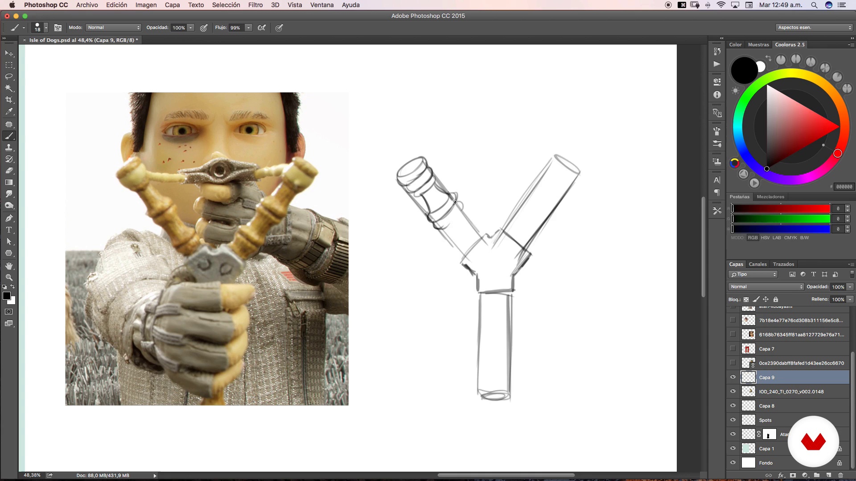Select the Crop tool
Image resolution: width=856 pixels, height=481 pixels.
pos(9,100)
